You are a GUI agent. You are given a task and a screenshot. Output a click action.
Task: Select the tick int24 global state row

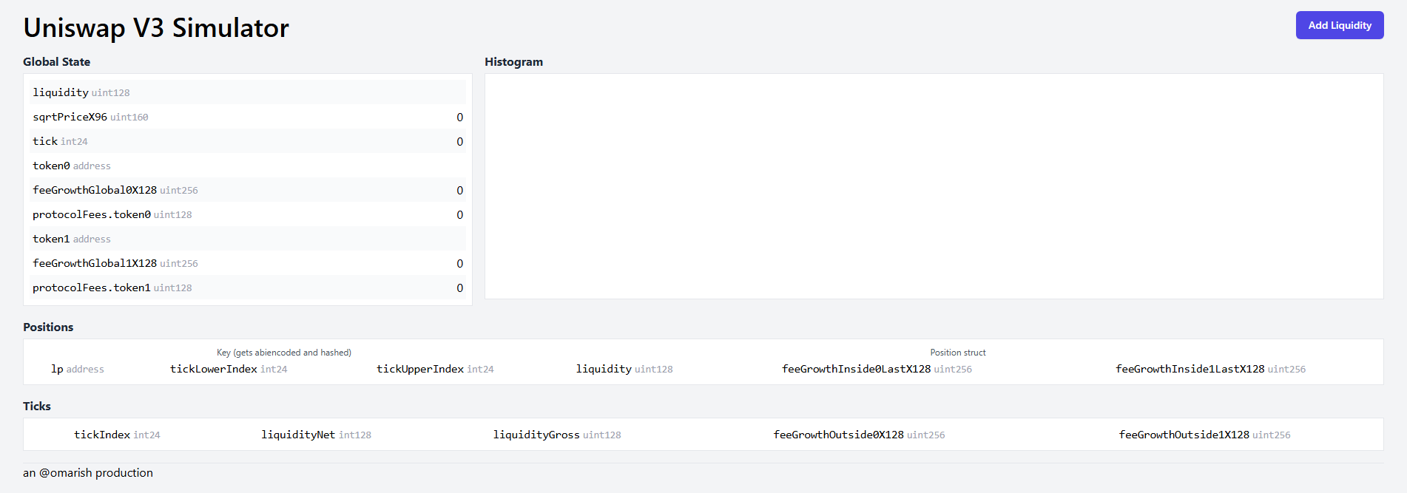coord(248,141)
